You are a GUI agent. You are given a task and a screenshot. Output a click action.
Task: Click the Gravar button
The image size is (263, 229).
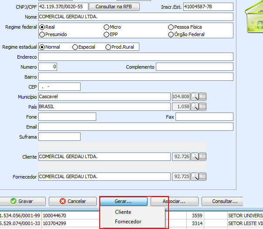pyautogui.click(x=23, y=201)
